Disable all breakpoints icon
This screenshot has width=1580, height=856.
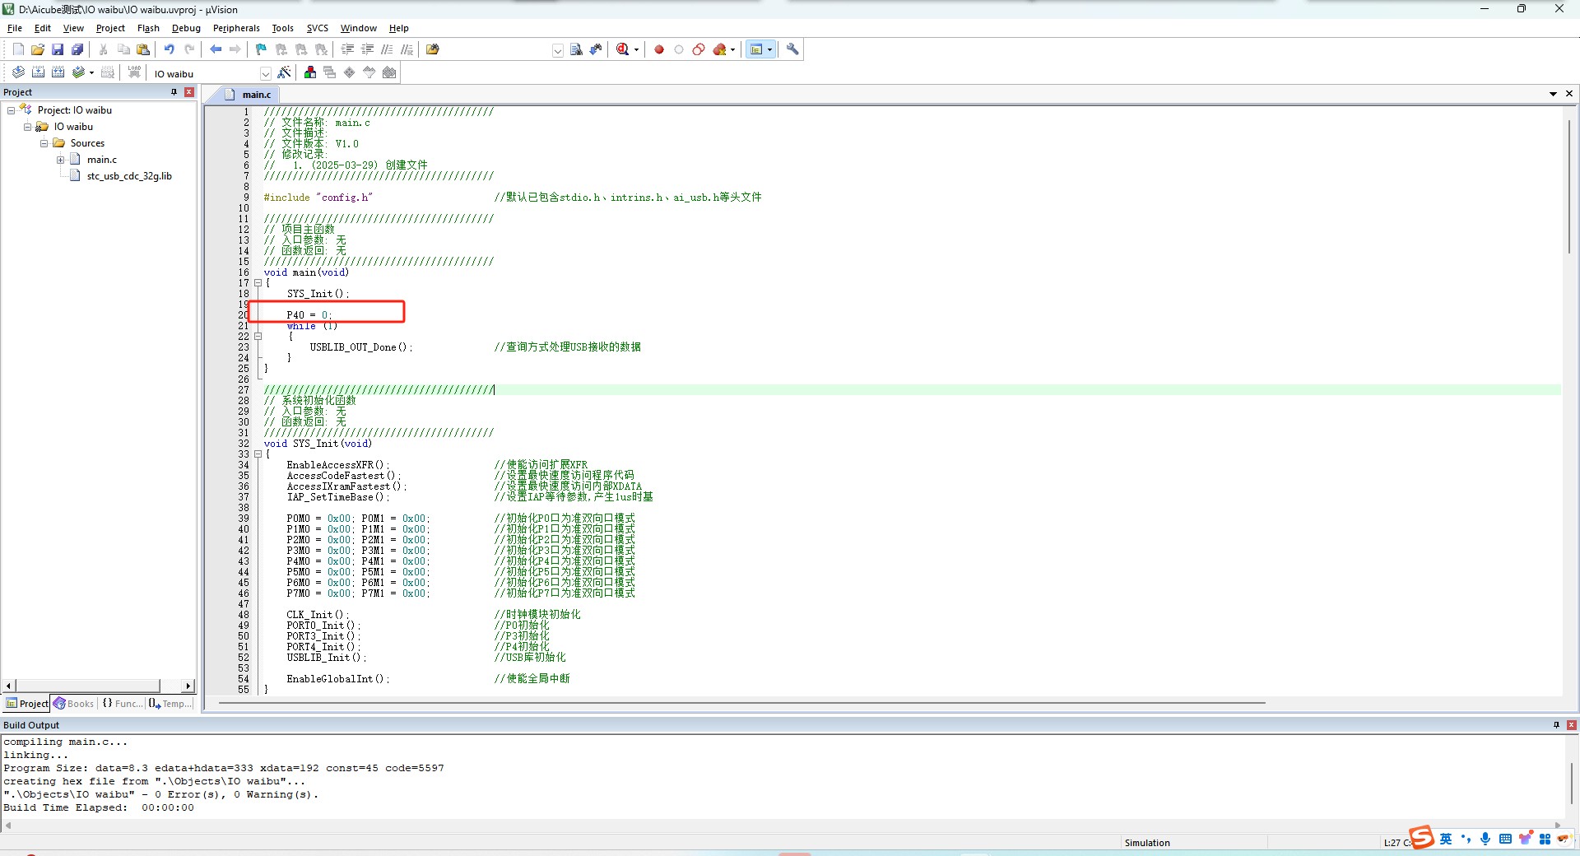pos(699,49)
